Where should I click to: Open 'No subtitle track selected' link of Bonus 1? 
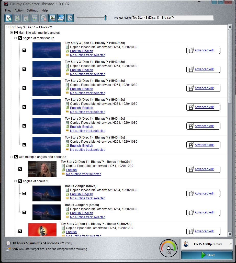coord(84,174)
